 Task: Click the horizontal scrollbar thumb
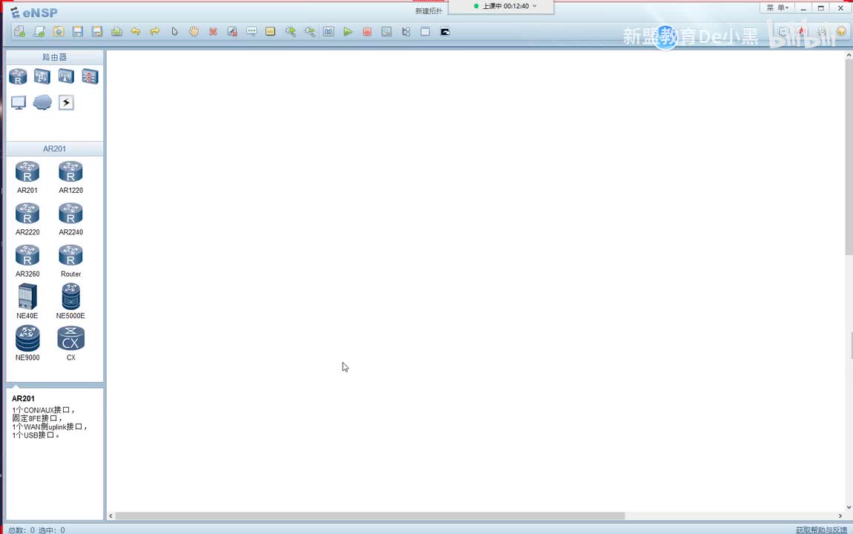point(370,515)
